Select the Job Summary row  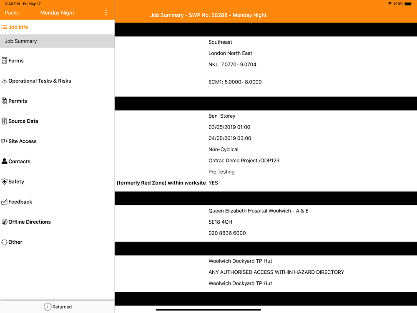pyautogui.click(x=57, y=41)
